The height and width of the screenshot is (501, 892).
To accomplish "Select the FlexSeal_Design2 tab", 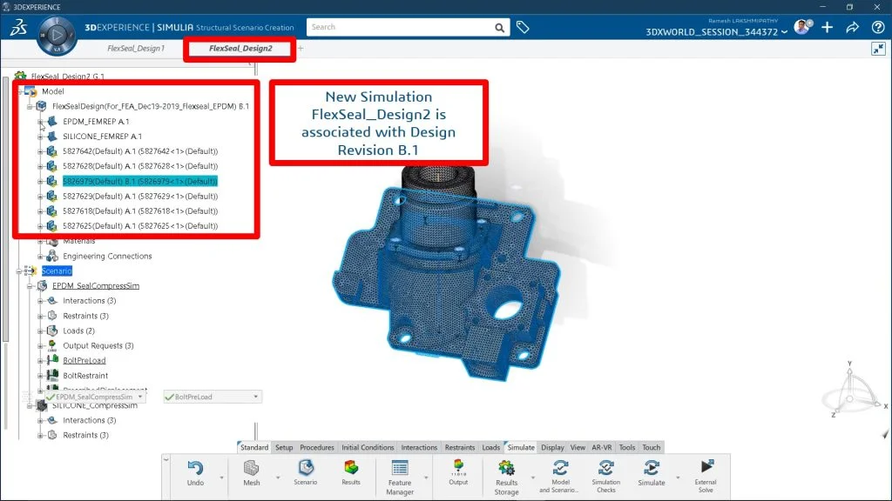I will (240, 49).
